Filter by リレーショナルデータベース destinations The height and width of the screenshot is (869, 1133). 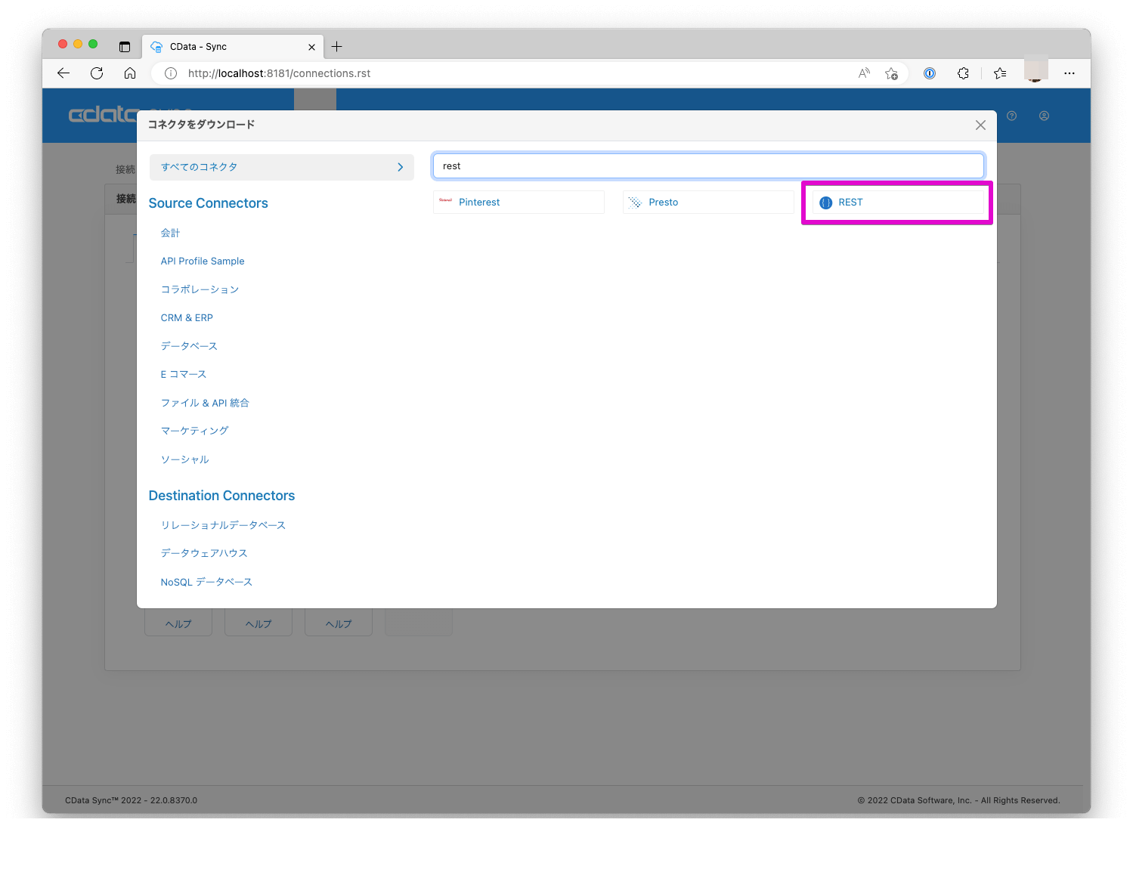click(223, 525)
